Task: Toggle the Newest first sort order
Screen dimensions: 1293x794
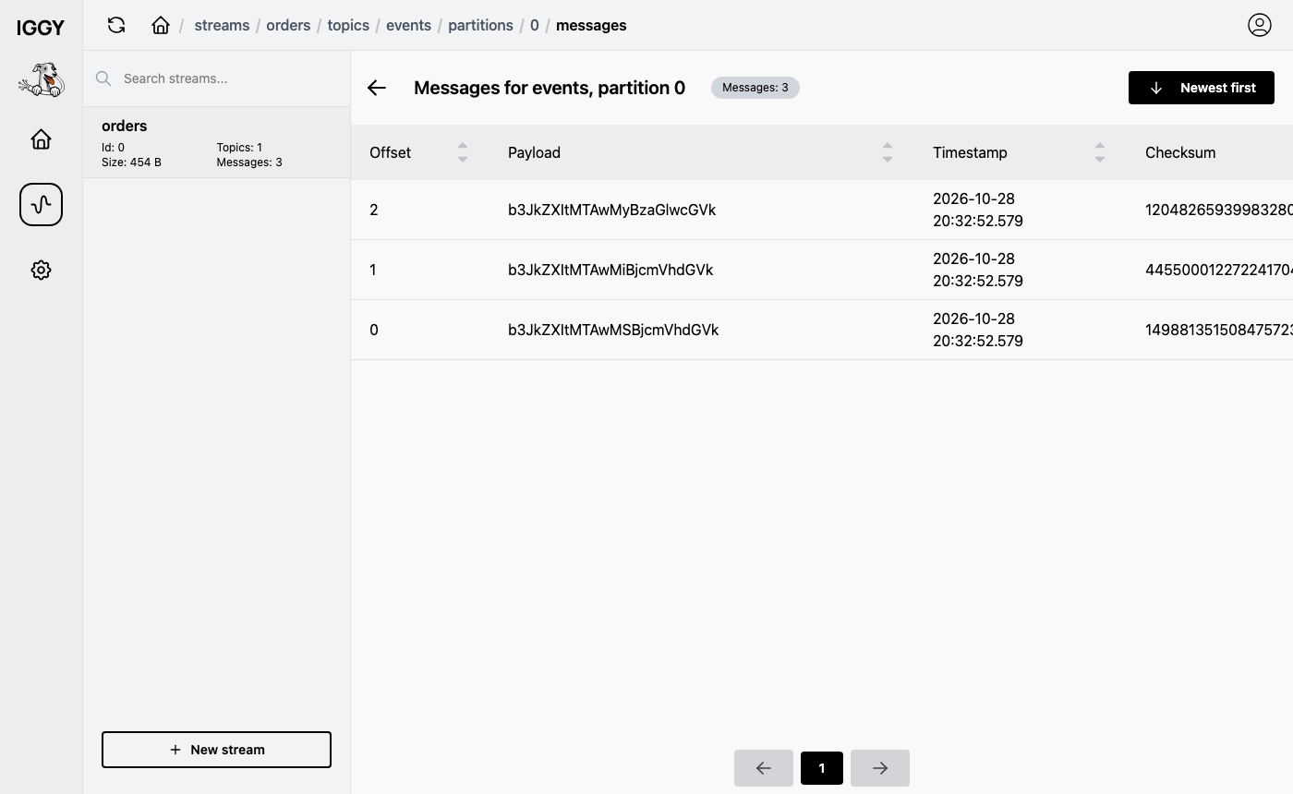Action: click(x=1202, y=88)
